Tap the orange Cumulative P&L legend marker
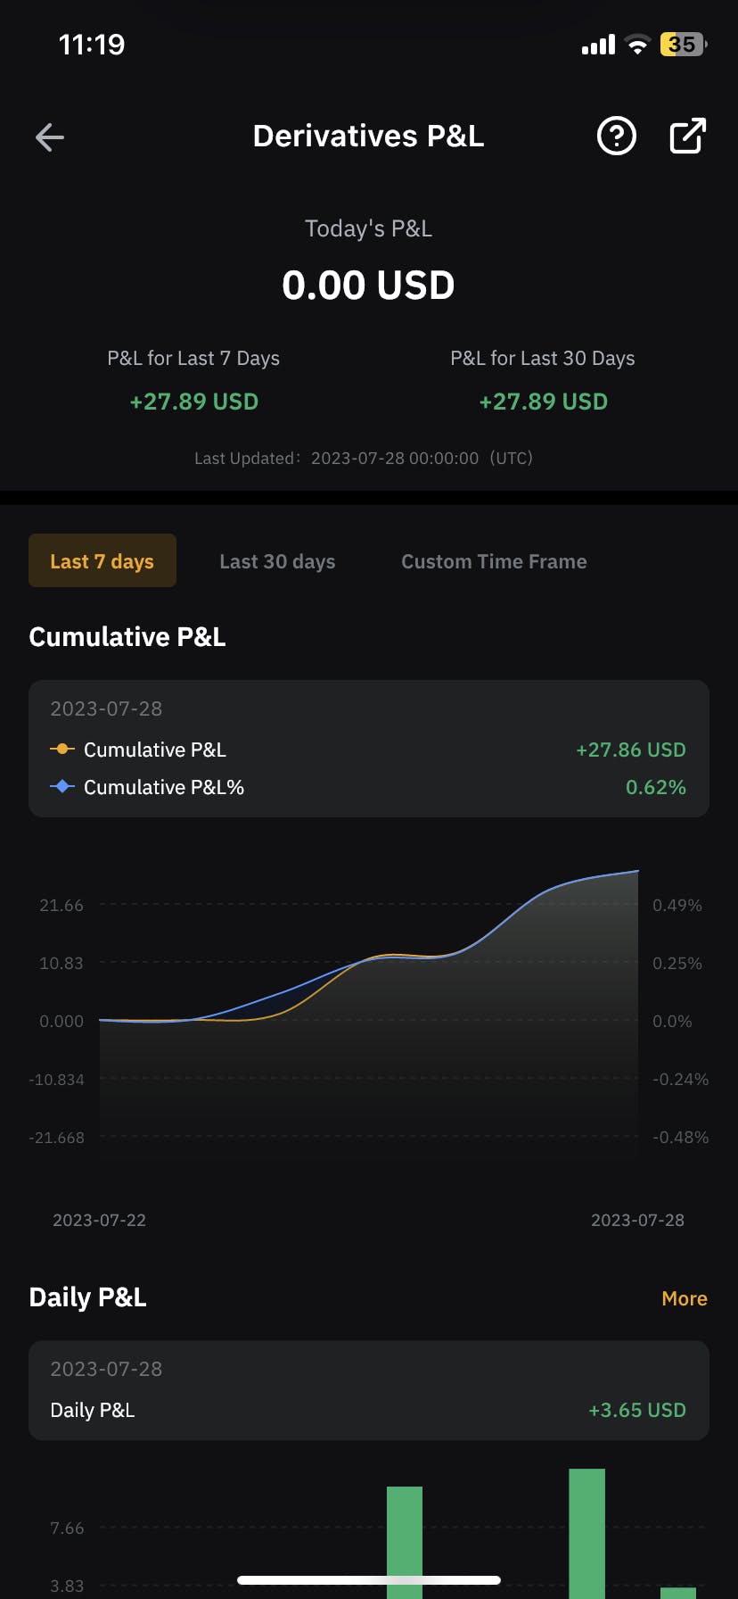This screenshot has width=738, height=1599. pyautogui.click(x=61, y=750)
